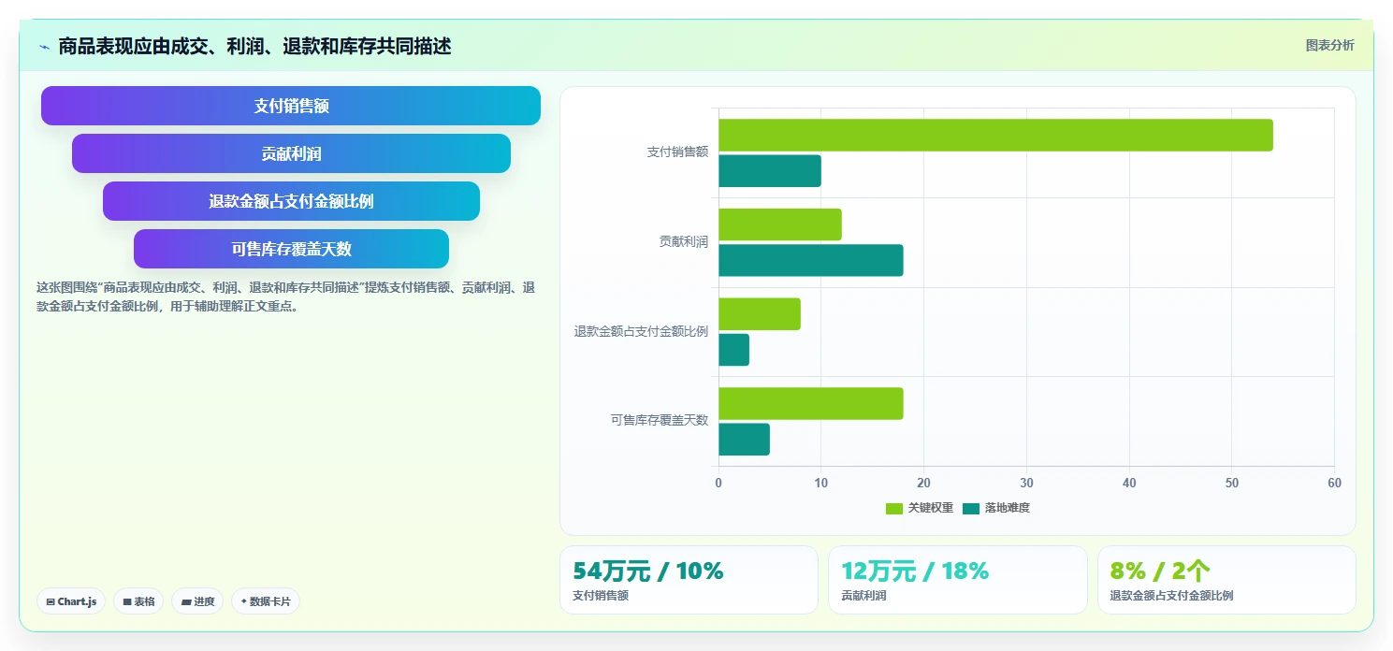Select the 贡献利润 funnel bar

[x=291, y=153]
